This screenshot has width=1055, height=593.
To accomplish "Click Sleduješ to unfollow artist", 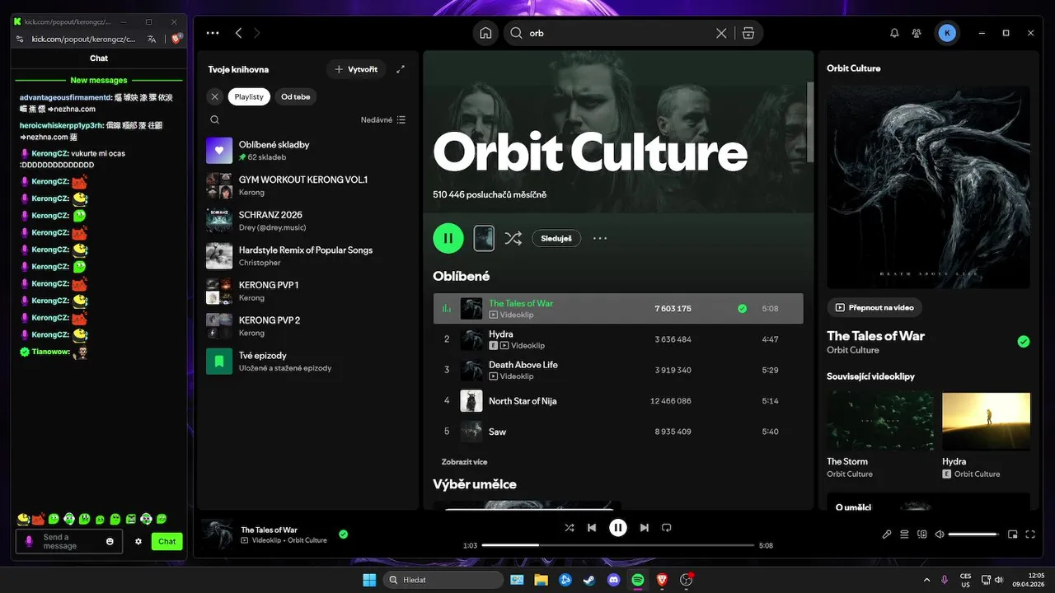I will click(x=556, y=238).
